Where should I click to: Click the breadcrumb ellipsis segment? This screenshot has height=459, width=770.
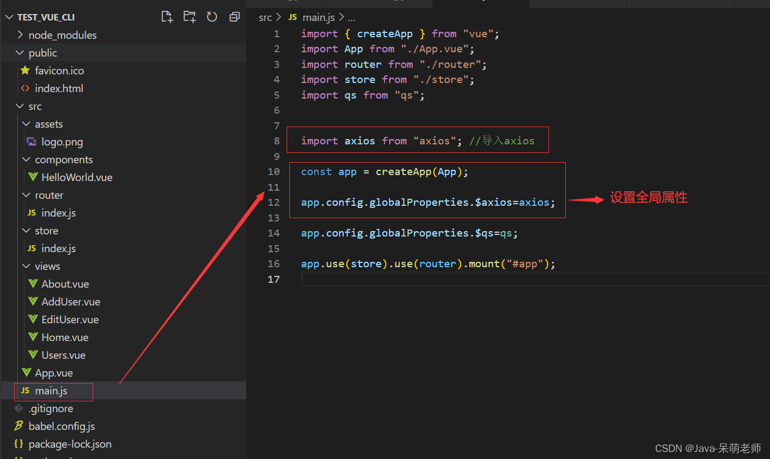pyautogui.click(x=351, y=18)
